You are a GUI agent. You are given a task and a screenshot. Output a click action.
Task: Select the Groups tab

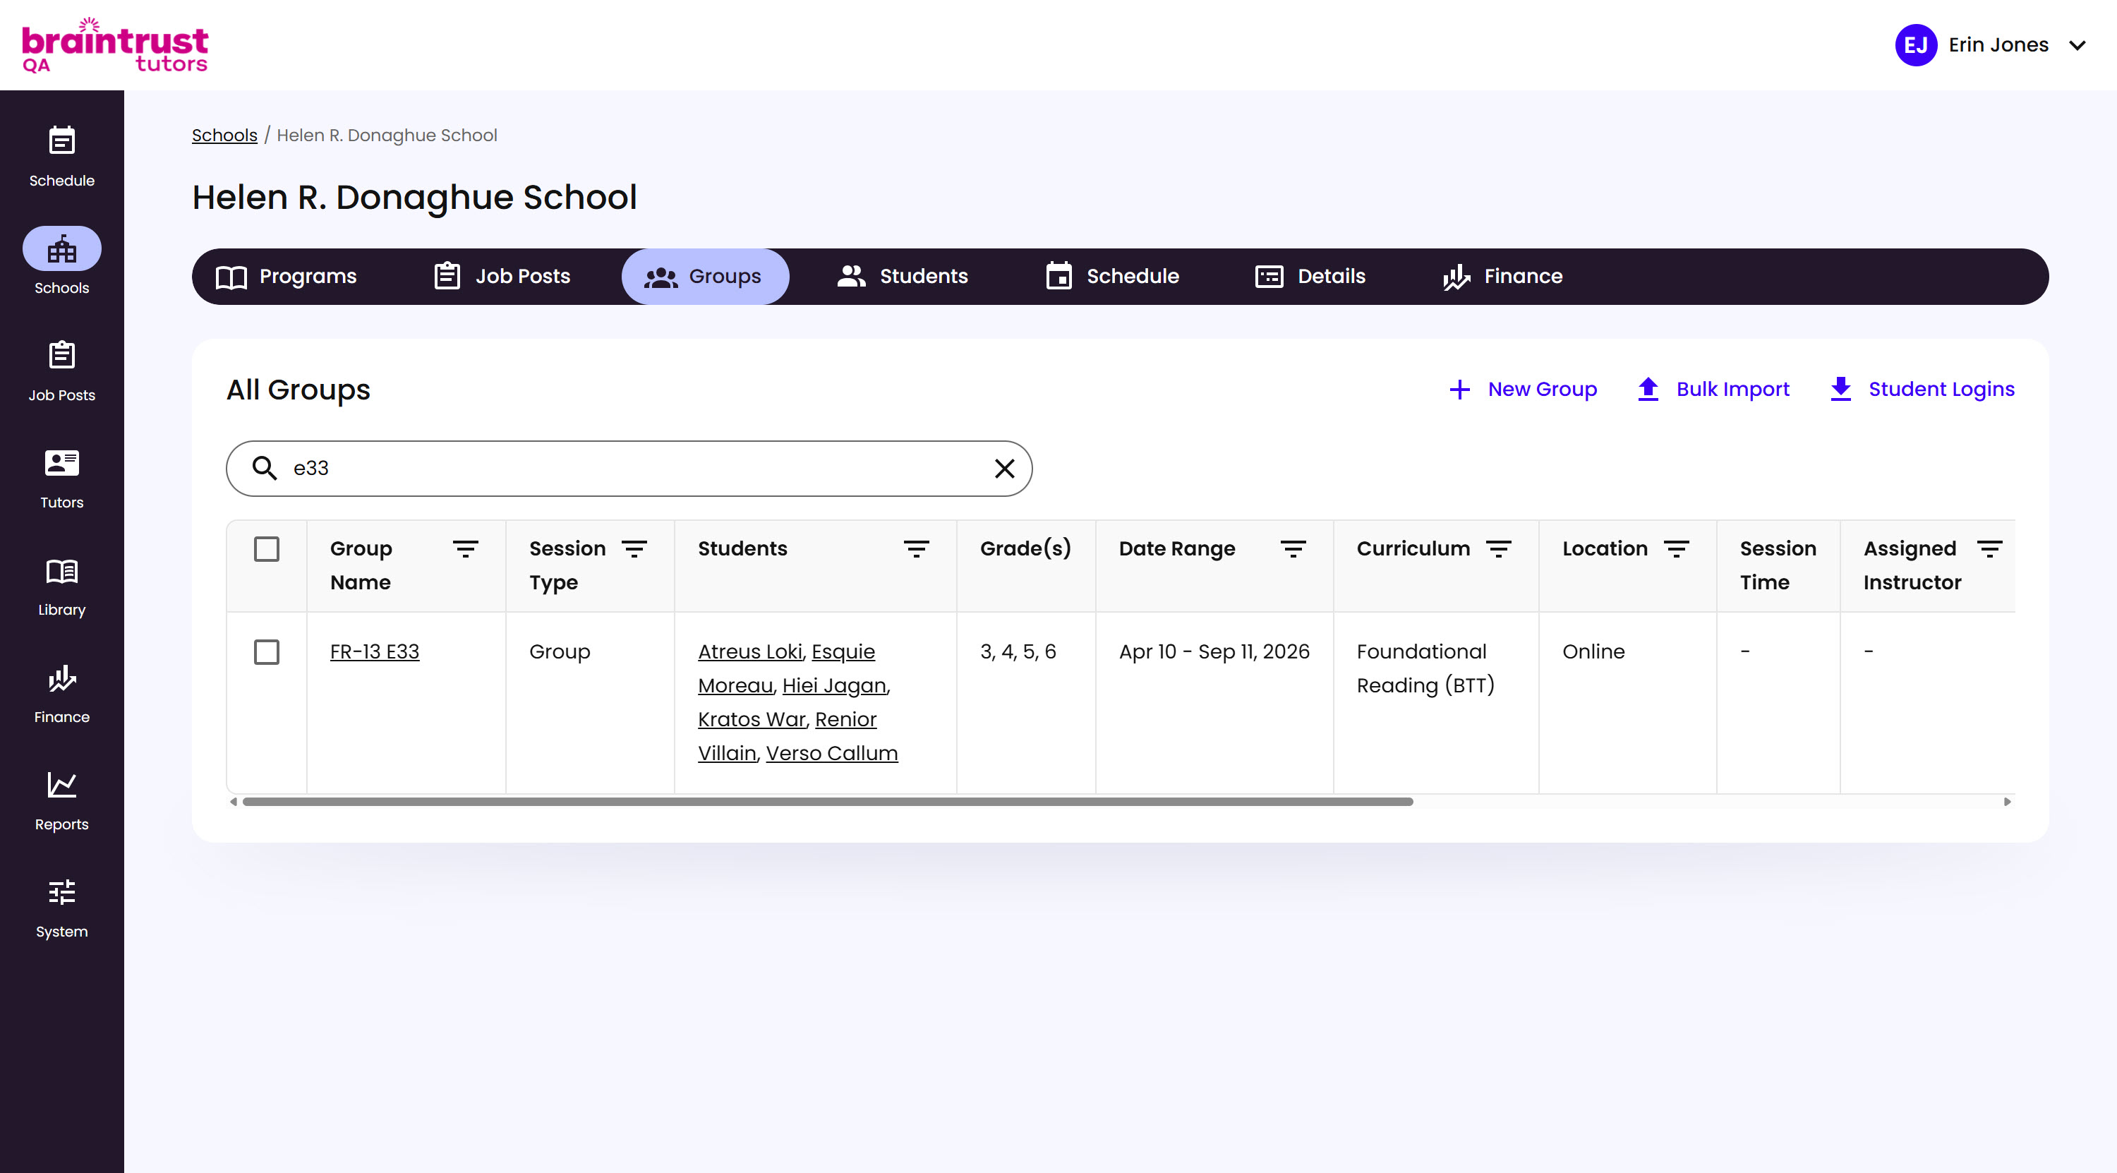pyautogui.click(x=704, y=276)
